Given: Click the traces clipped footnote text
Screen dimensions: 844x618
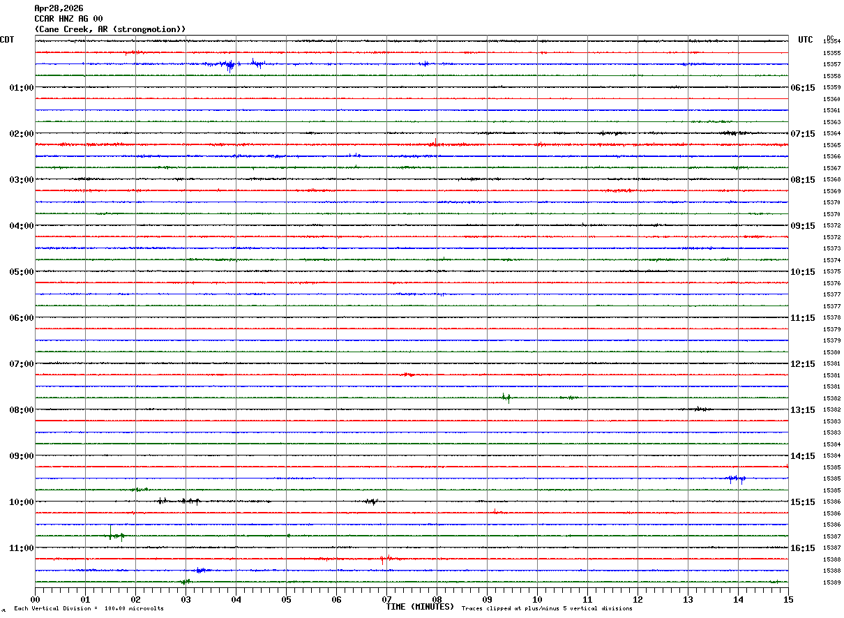Looking at the screenshot, I should 547,609.
